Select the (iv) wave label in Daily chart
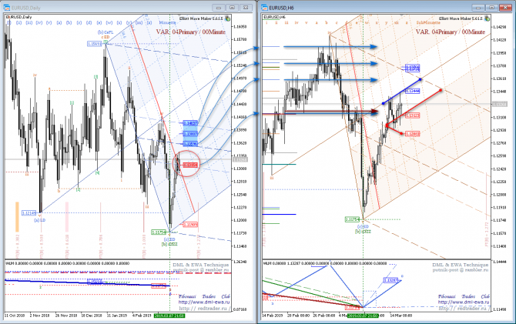Viewport: 516px width, 324px height. tap(39, 22)
